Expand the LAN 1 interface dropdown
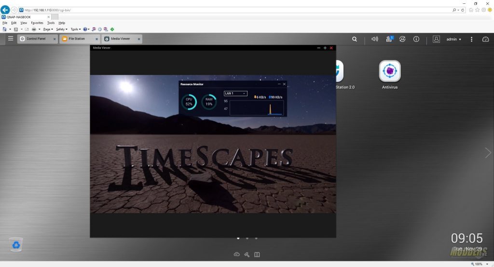The height and width of the screenshot is (267, 494). click(x=235, y=93)
